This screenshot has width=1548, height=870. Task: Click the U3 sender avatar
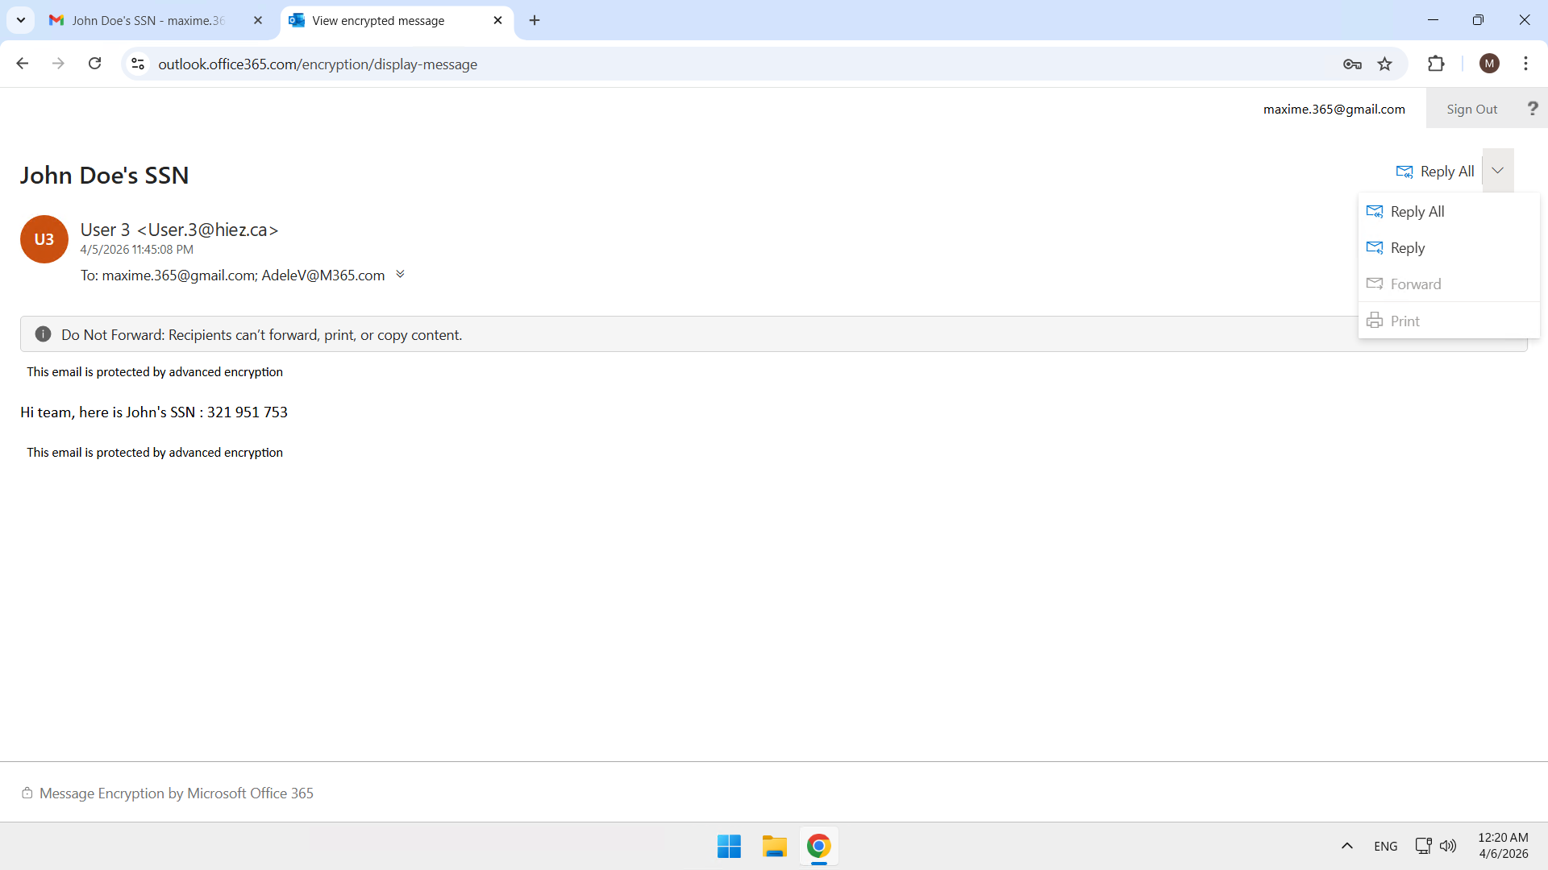tap(44, 239)
